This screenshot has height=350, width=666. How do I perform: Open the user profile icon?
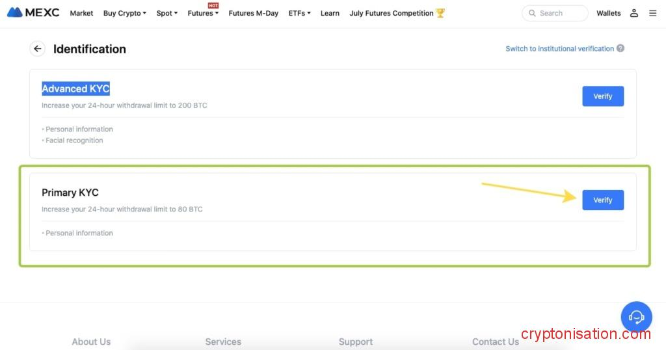point(634,13)
